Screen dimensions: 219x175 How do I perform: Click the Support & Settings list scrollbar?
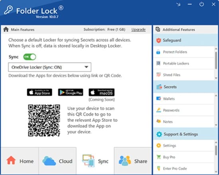216,150
